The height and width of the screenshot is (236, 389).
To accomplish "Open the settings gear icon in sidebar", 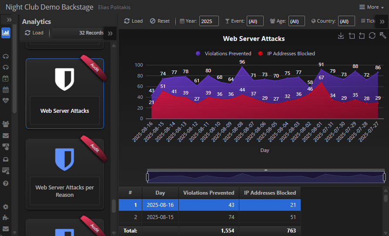I will tap(6, 207).
